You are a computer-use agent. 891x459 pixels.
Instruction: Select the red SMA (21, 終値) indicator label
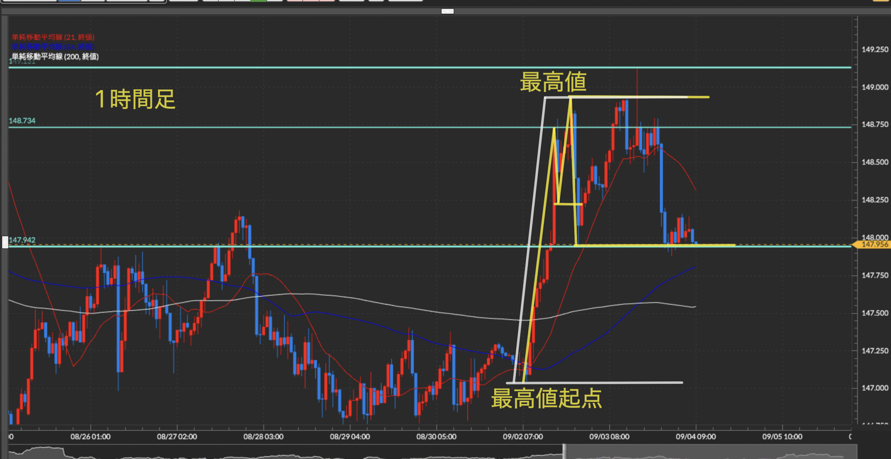coord(53,37)
